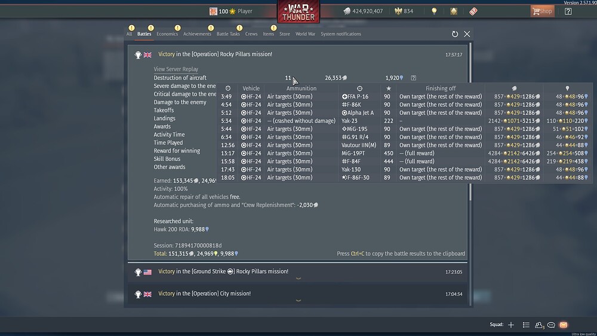This screenshot has width=597, height=336.
Task: Close the messages window
Action: pyautogui.click(x=467, y=34)
